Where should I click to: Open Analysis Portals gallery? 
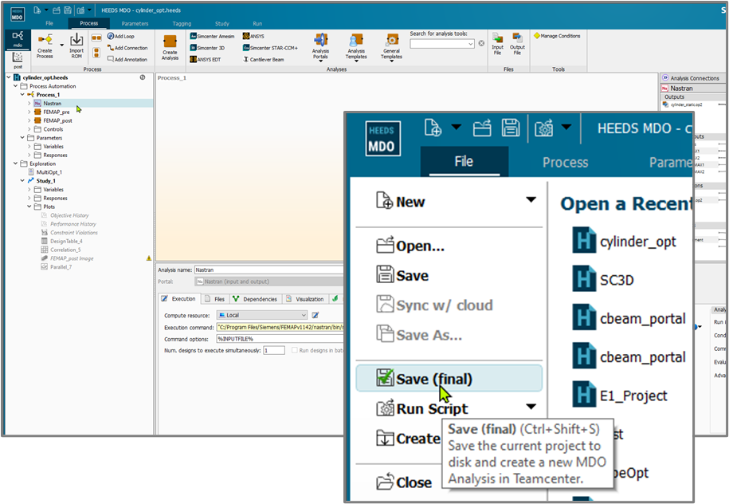pos(320,48)
